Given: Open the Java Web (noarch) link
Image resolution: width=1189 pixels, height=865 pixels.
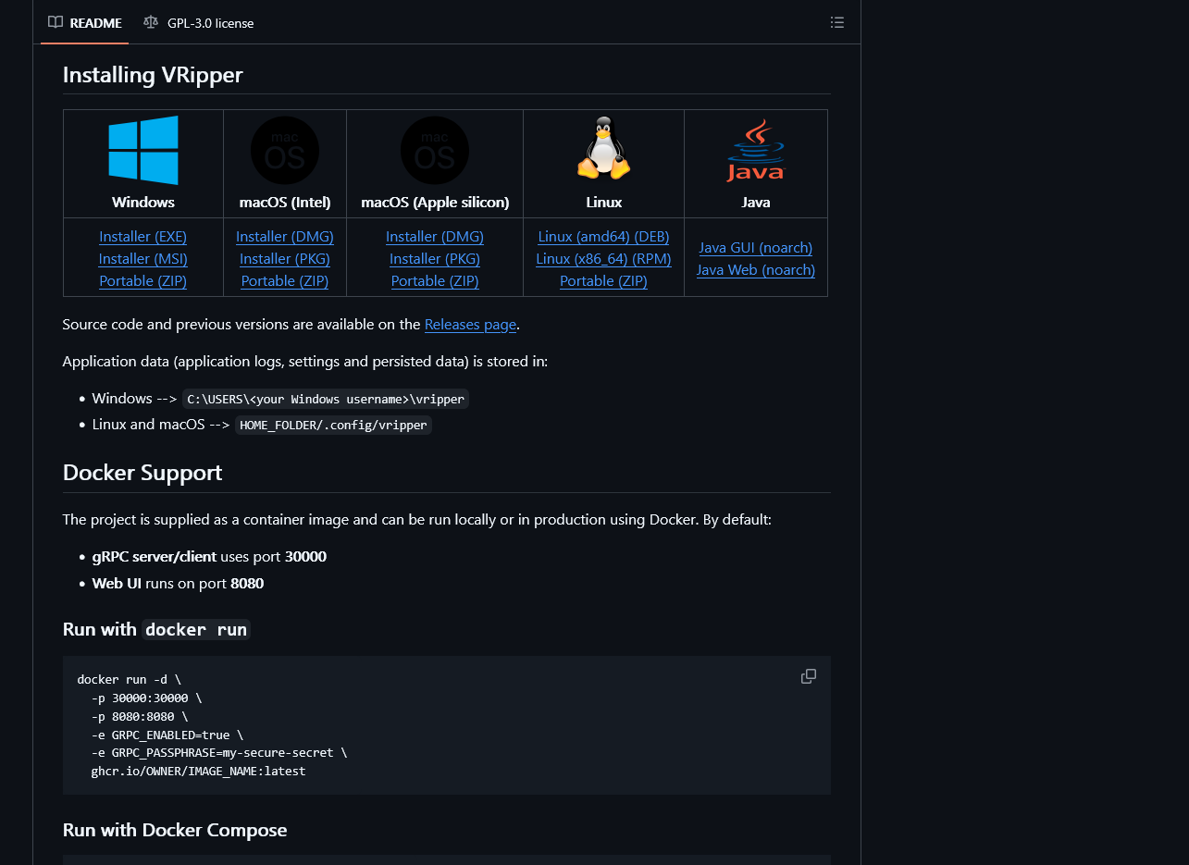Looking at the screenshot, I should pyautogui.click(x=755, y=270).
